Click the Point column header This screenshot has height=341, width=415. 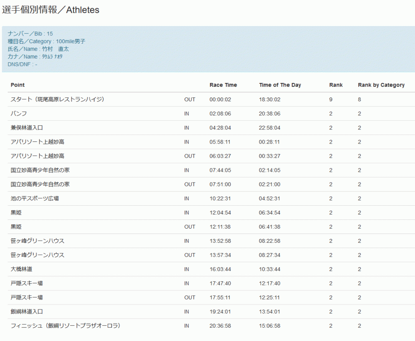pyautogui.click(x=18, y=85)
